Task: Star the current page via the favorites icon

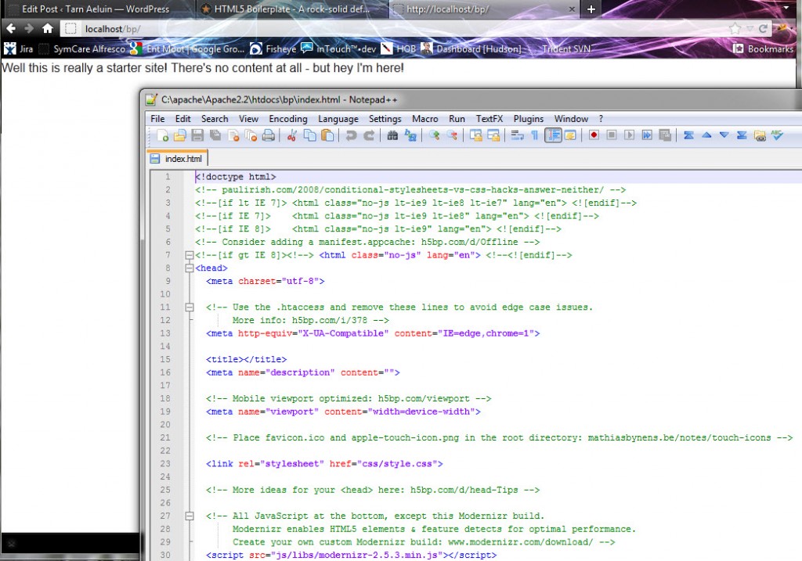Action: 733,27
